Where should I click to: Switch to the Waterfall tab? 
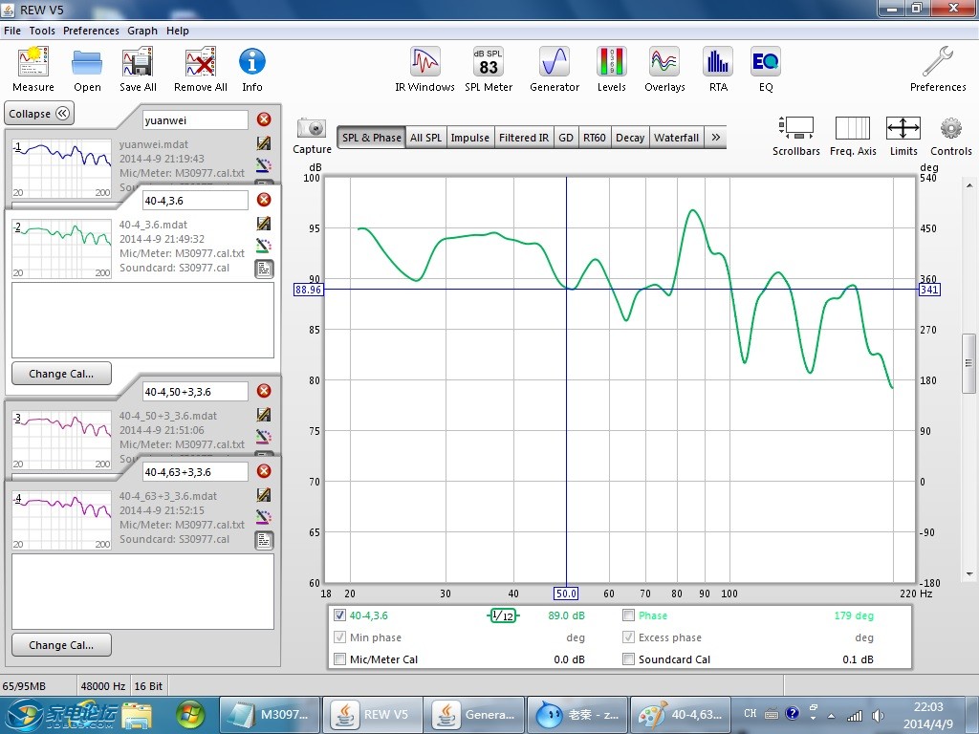tap(676, 138)
